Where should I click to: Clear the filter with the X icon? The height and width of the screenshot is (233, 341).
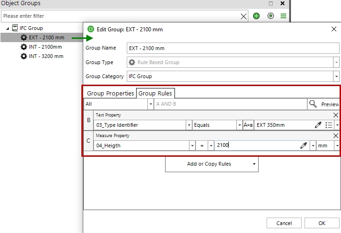(x=244, y=16)
